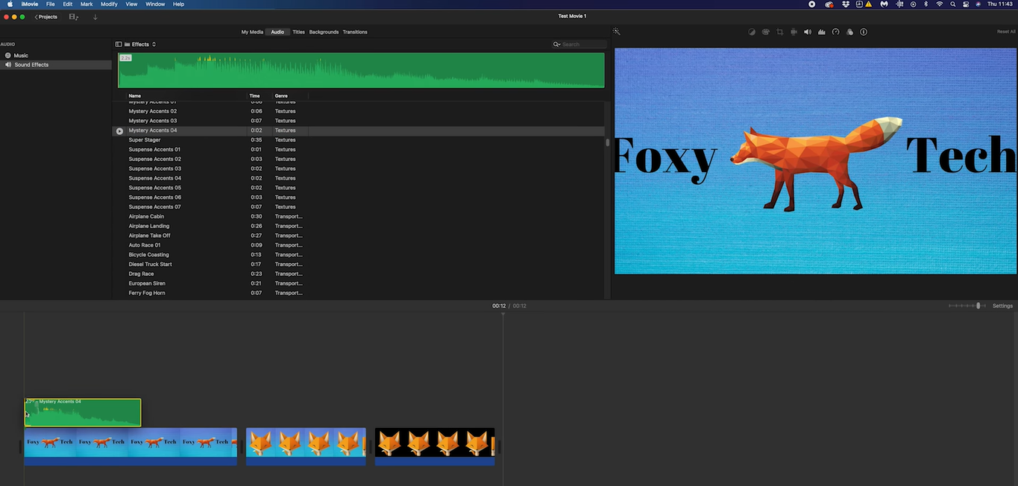Viewport: 1018px width, 486px height.
Task: Select the Stabilization tool
Action: point(794,31)
